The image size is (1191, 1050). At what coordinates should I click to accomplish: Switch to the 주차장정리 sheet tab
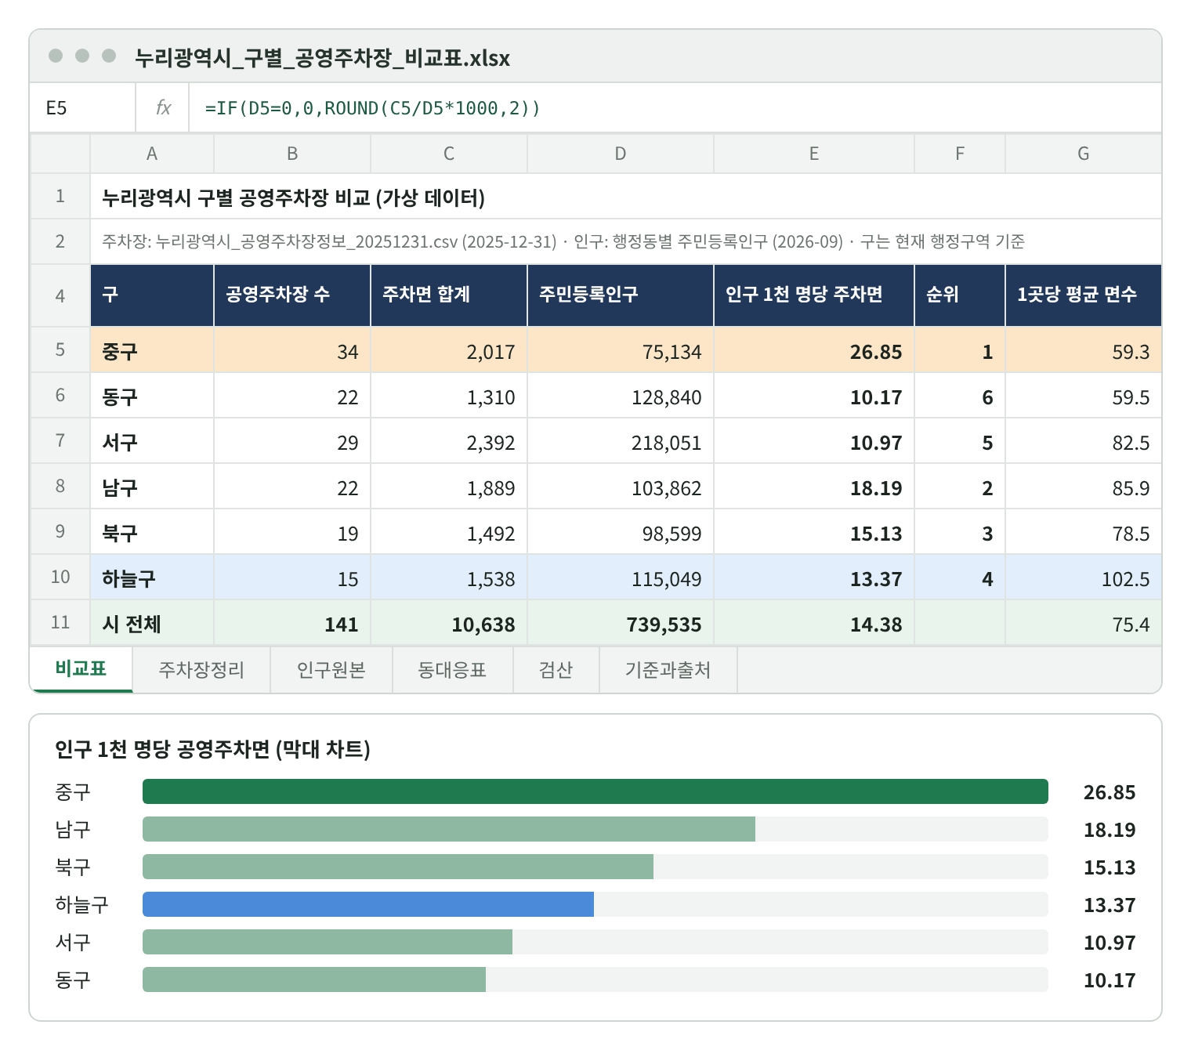tap(201, 670)
